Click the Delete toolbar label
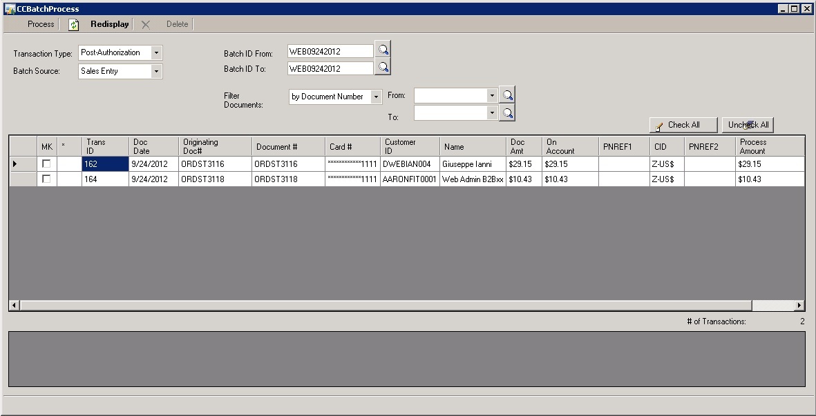The height and width of the screenshot is (416, 816). click(176, 23)
